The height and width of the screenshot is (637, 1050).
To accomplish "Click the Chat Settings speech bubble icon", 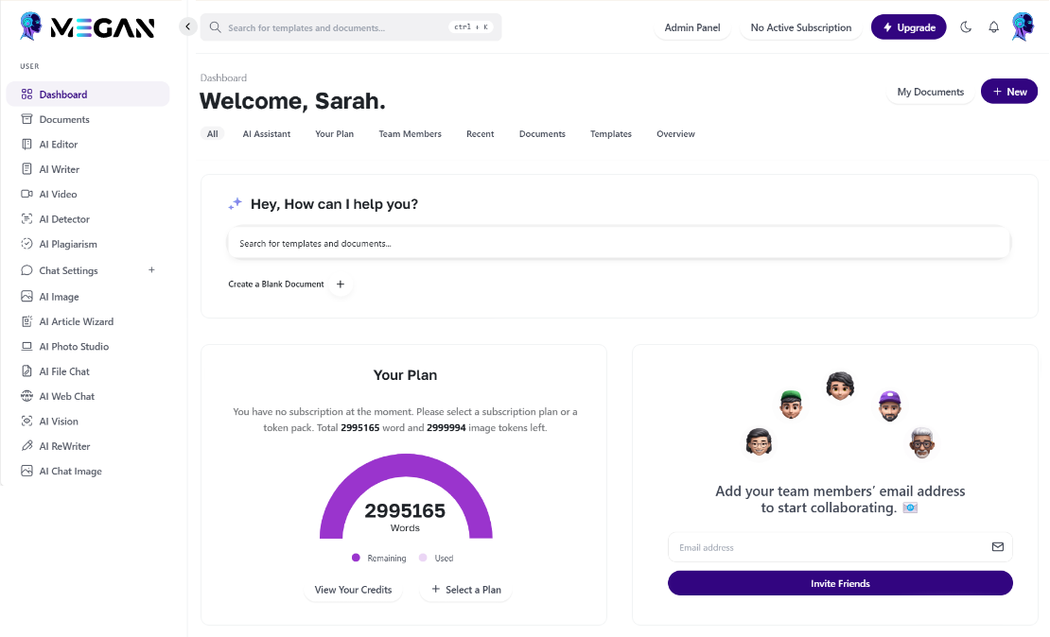I will click(26, 270).
